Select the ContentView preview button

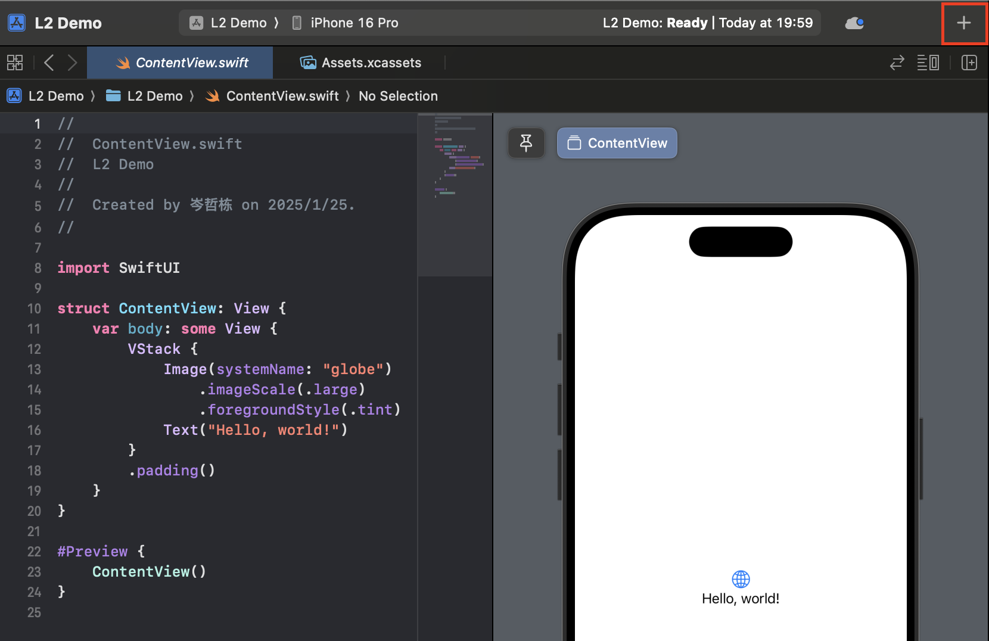click(x=617, y=143)
